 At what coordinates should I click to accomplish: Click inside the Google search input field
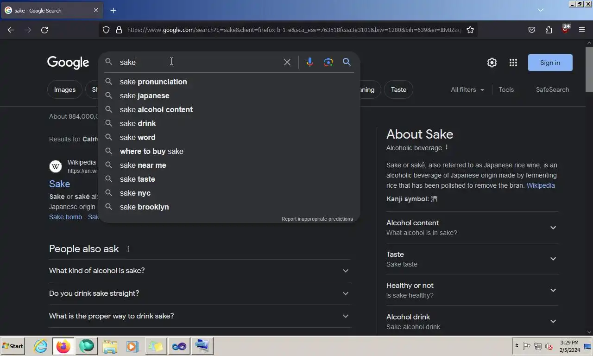(198, 62)
